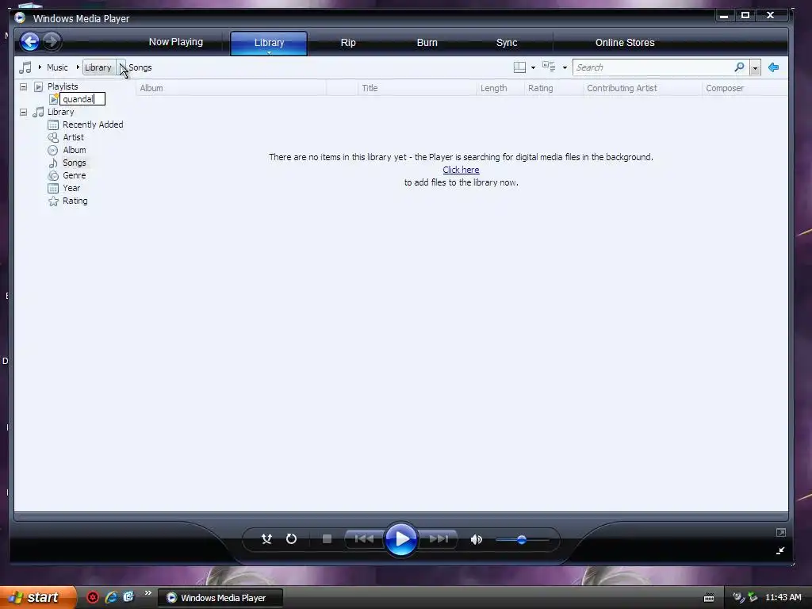Open Year view in the library tree
Screen dimensions: 812x609
click(x=71, y=188)
